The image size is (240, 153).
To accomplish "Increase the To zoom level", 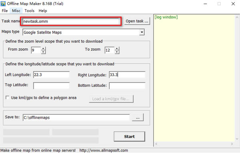I will 117,49.
